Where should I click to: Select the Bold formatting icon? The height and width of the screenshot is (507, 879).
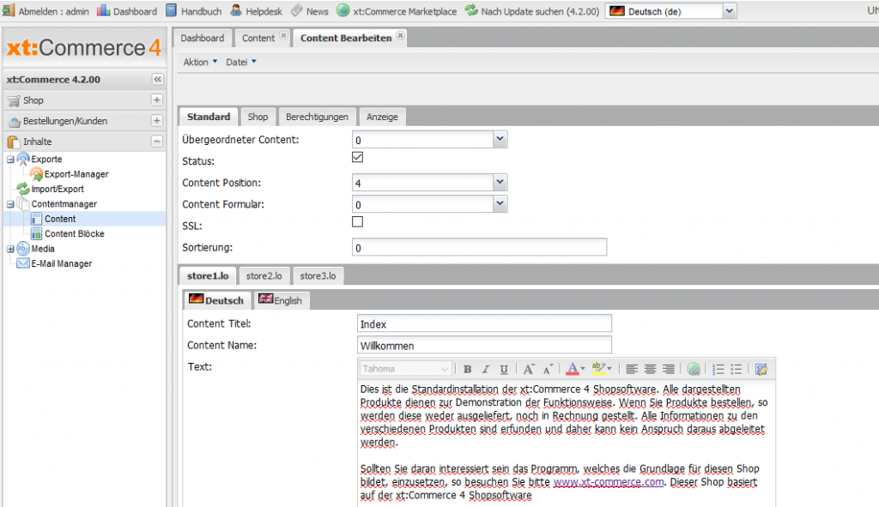pyautogui.click(x=467, y=369)
